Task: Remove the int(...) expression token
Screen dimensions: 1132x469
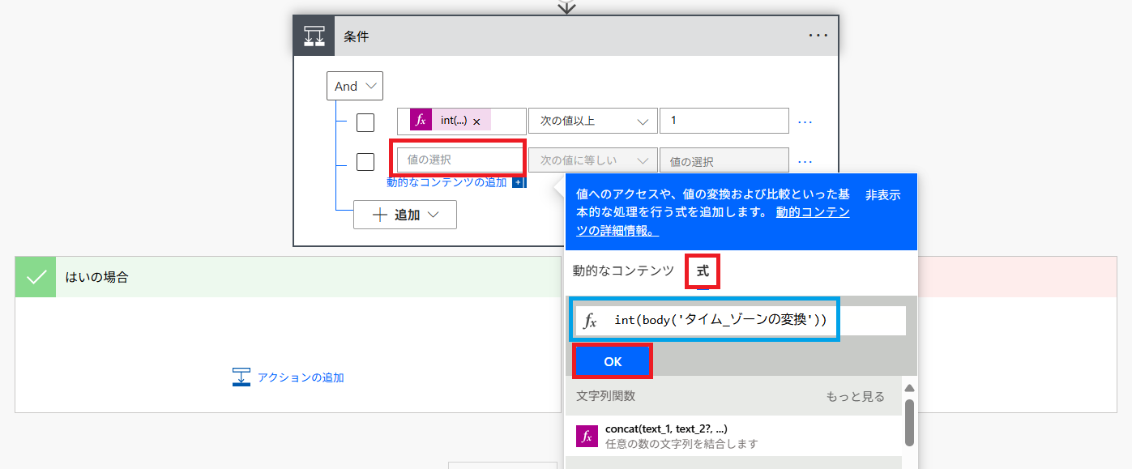Action: pyautogui.click(x=476, y=122)
